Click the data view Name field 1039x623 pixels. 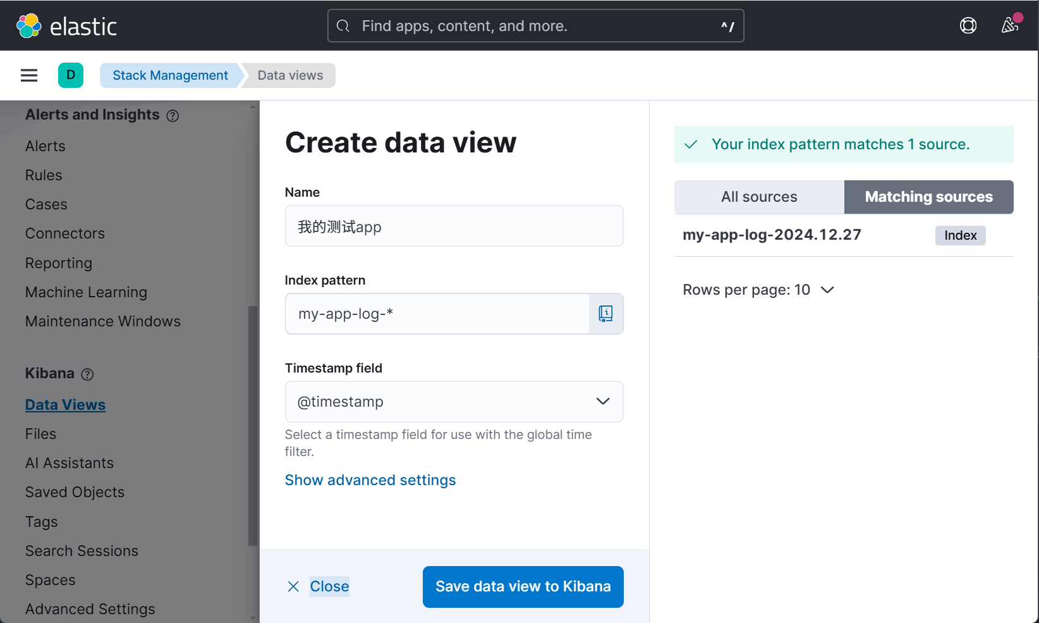[x=454, y=226]
